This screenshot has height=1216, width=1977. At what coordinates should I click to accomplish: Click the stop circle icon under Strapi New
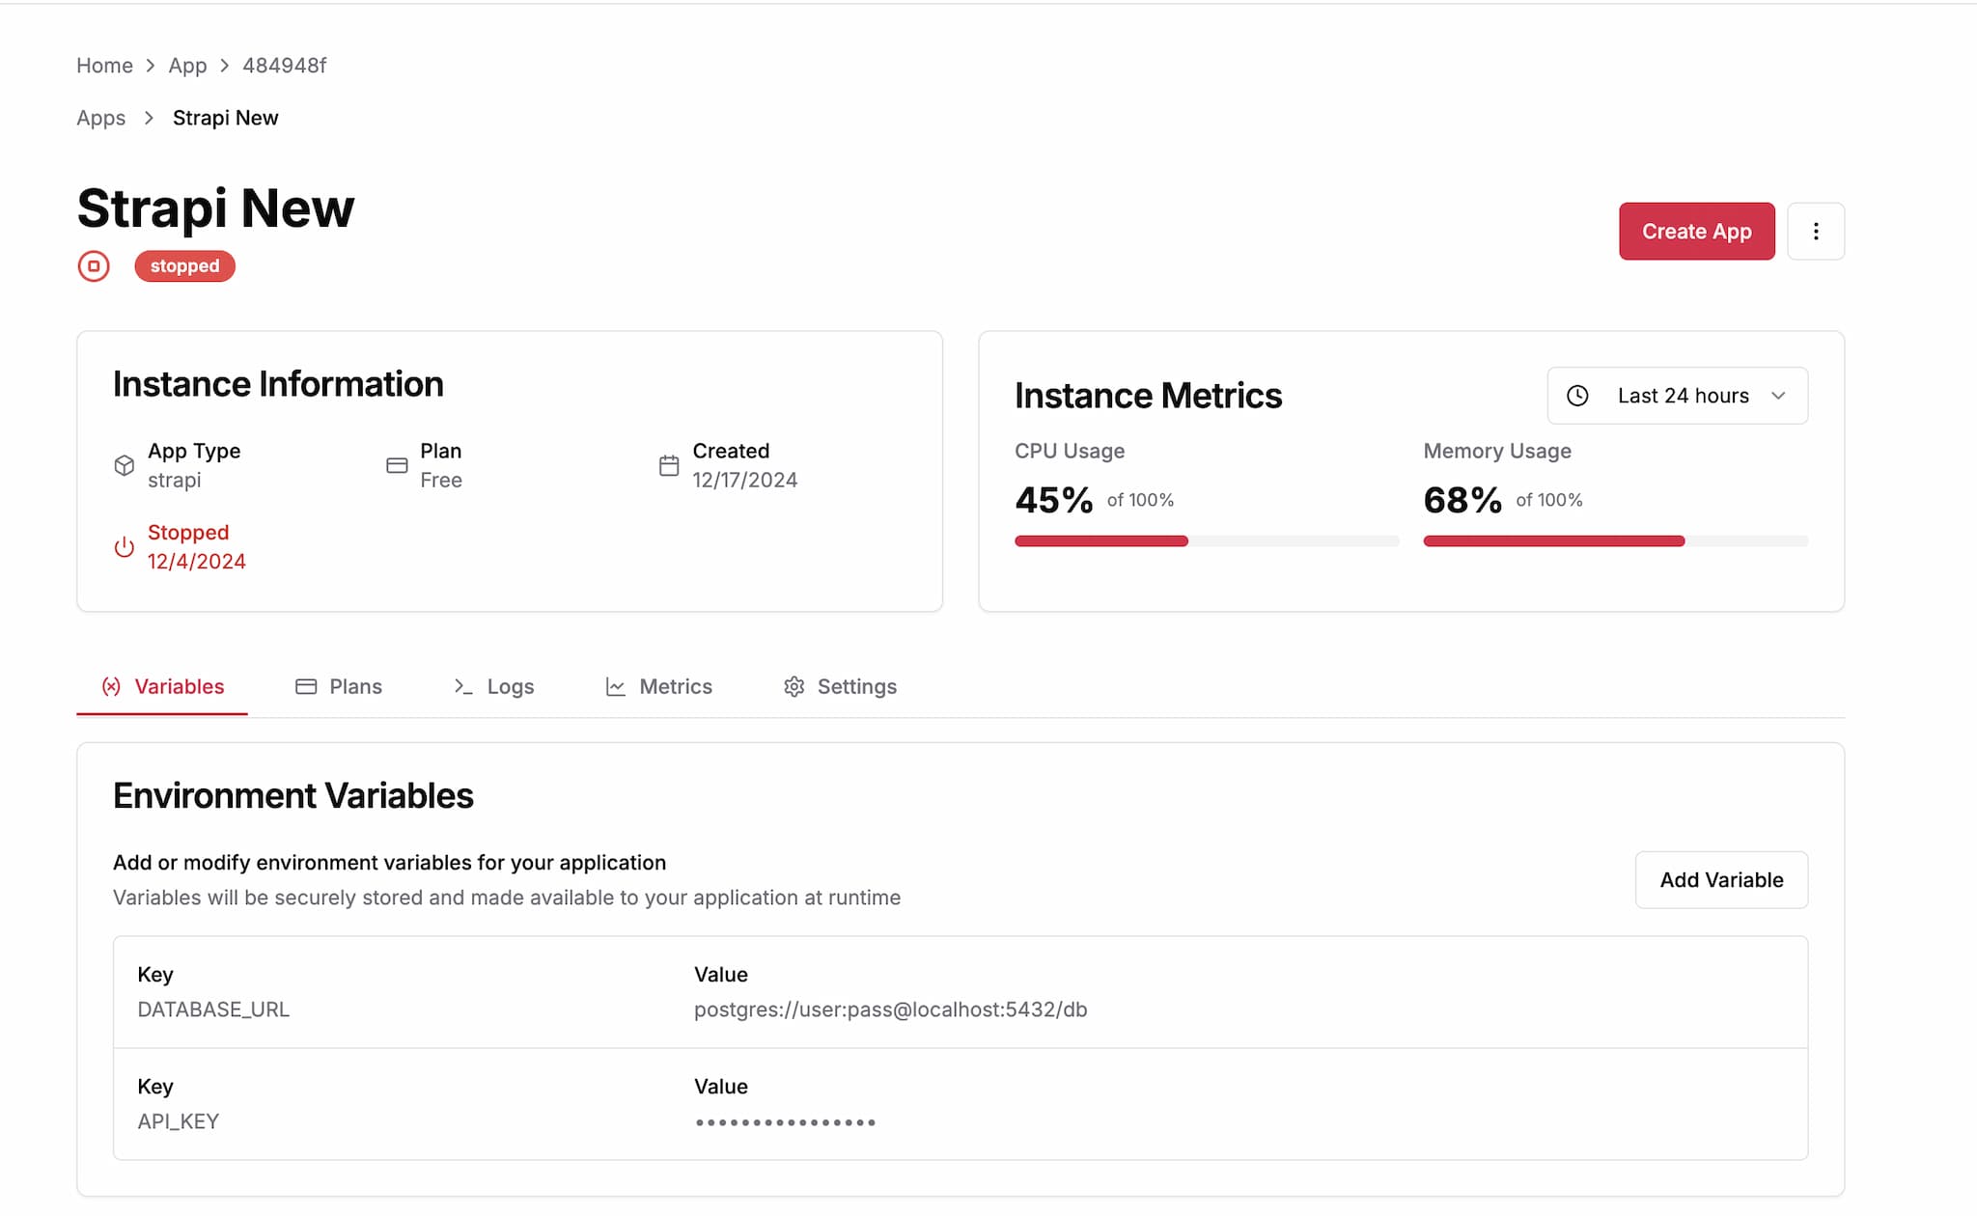94,266
